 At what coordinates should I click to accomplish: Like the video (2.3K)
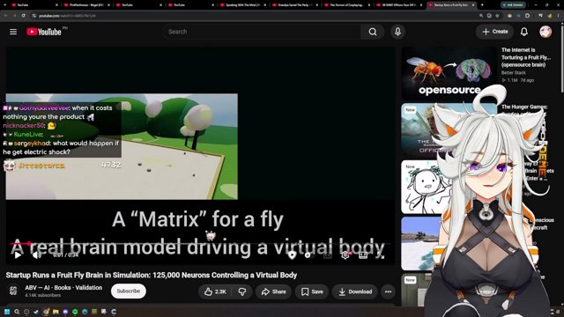click(x=215, y=291)
